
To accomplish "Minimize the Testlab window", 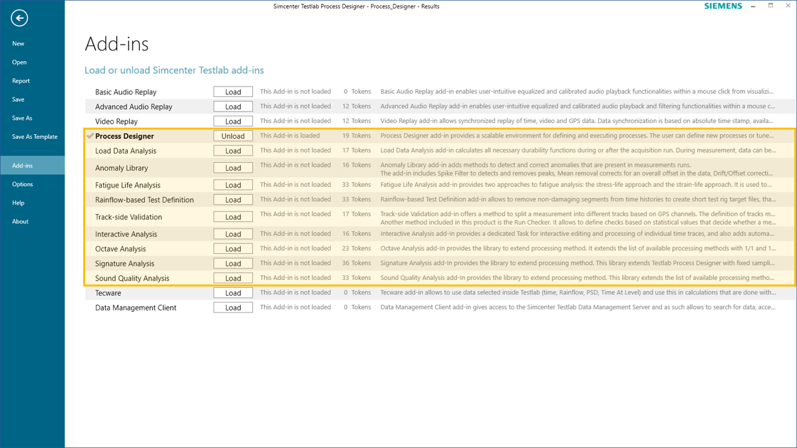I will click(x=753, y=6).
